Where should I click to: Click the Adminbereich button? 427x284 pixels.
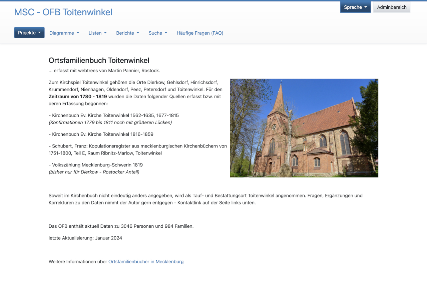coord(392,7)
